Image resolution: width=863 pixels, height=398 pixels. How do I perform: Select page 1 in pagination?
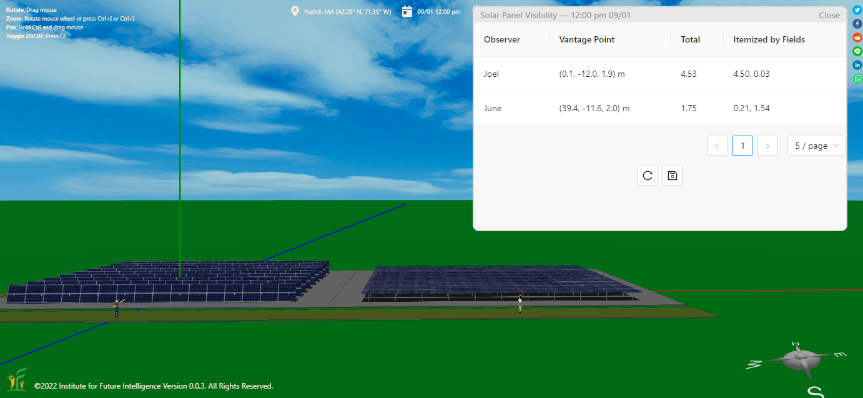(742, 146)
